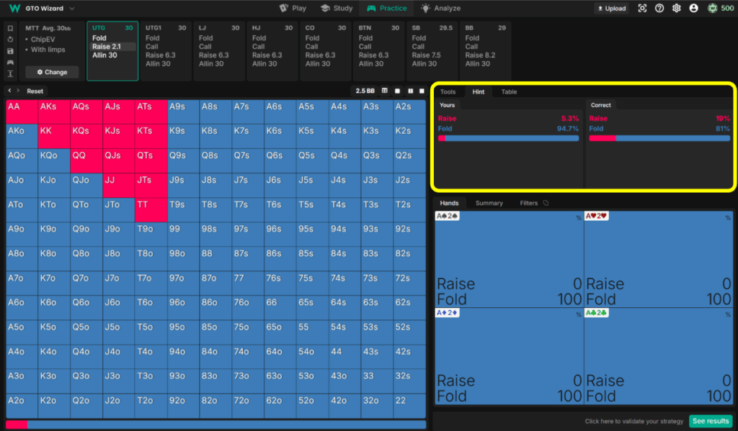Click the screenshot capture icon in header
The height and width of the screenshot is (431, 738).
(x=642, y=8)
